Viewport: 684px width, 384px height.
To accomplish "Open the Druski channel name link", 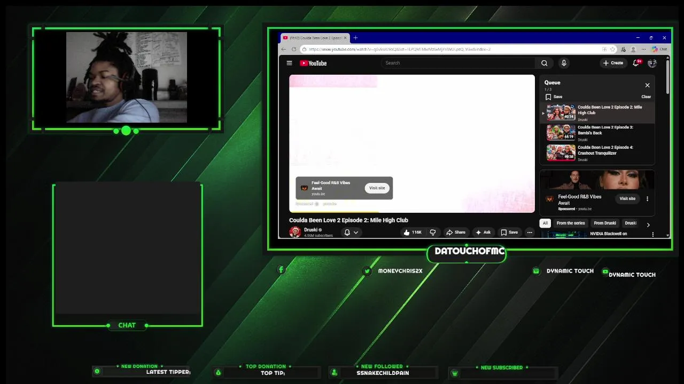I will 310,230.
